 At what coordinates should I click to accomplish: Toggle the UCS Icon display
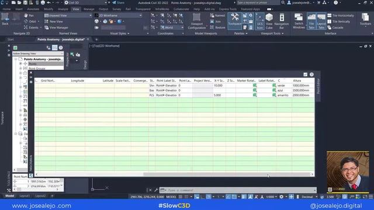point(259,21)
